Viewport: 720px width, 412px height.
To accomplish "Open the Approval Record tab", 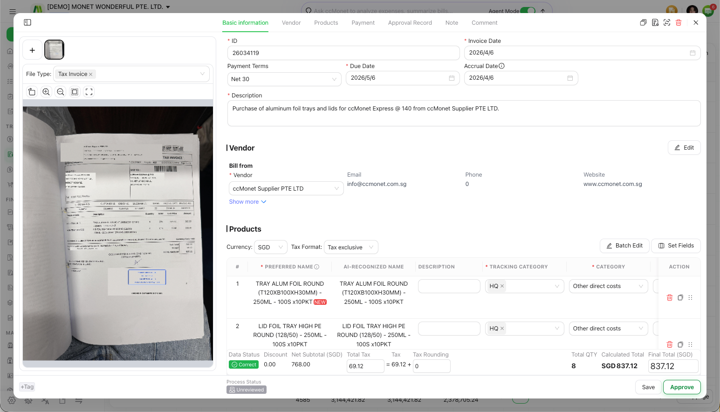I will [410, 23].
